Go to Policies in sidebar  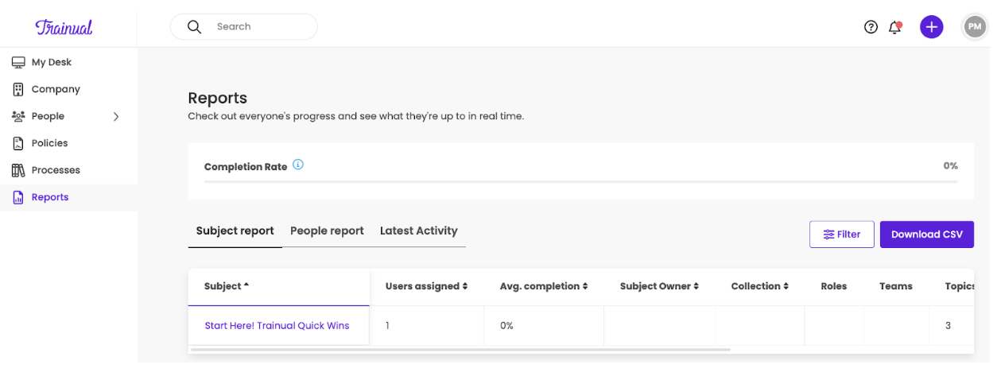[x=49, y=143]
